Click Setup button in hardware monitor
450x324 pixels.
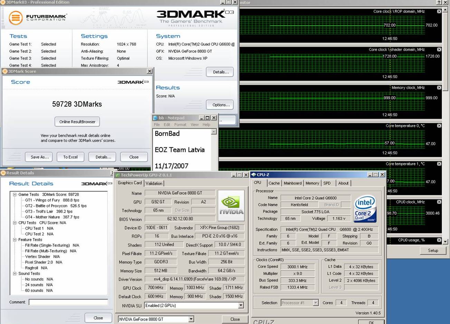433,251
